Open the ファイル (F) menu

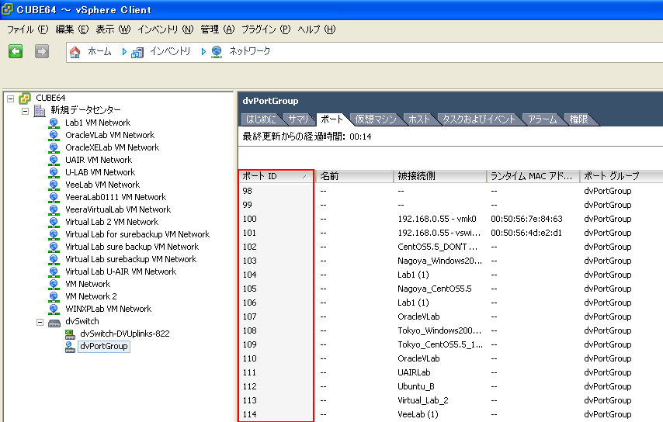27,29
